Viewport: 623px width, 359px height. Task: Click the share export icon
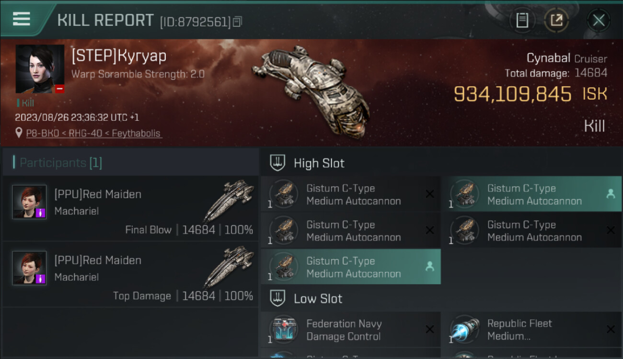(556, 20)
